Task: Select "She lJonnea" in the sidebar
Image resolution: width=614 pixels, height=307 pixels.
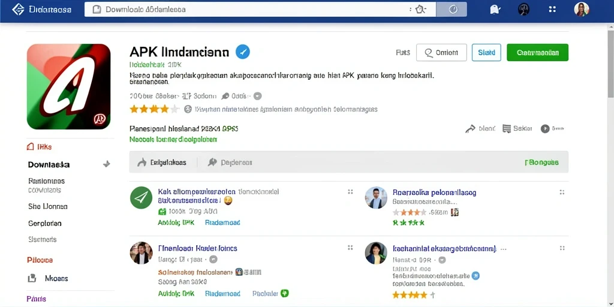Action: click(x=48, y=206)
